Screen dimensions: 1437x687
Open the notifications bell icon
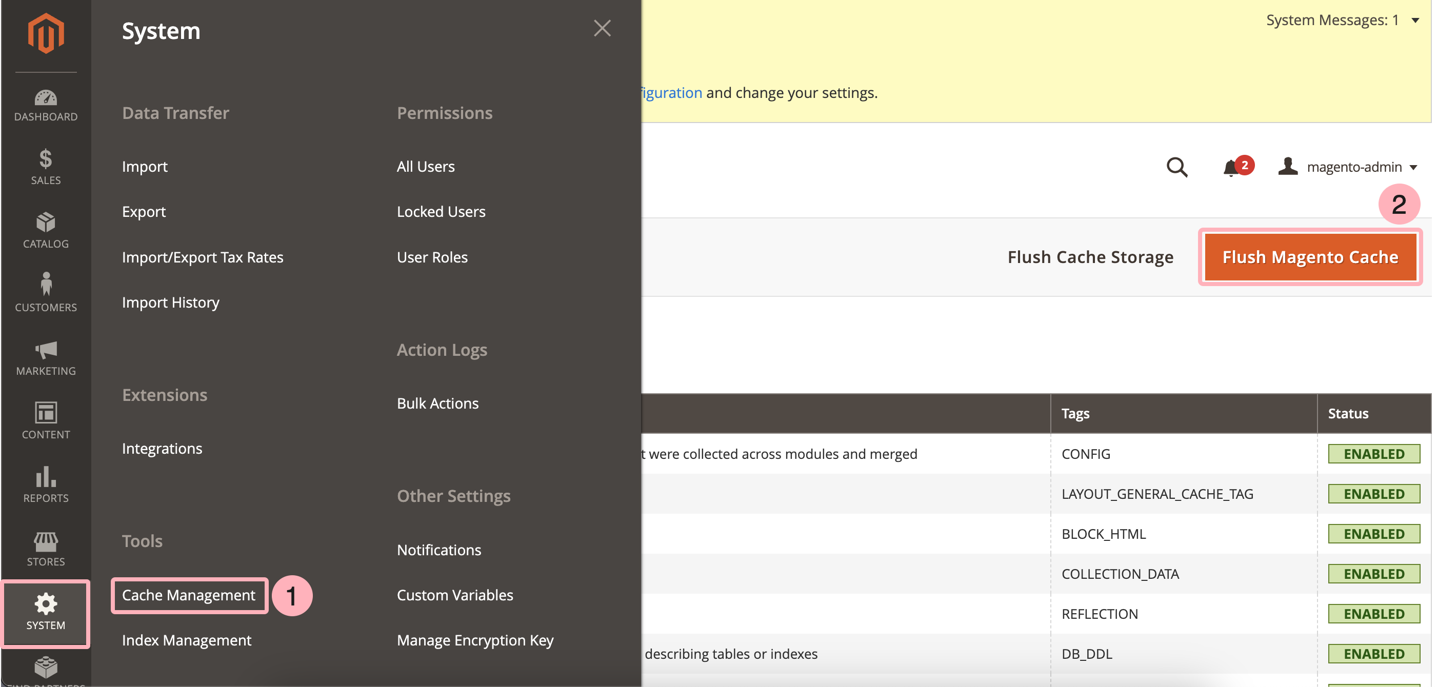coord(1230,167)
